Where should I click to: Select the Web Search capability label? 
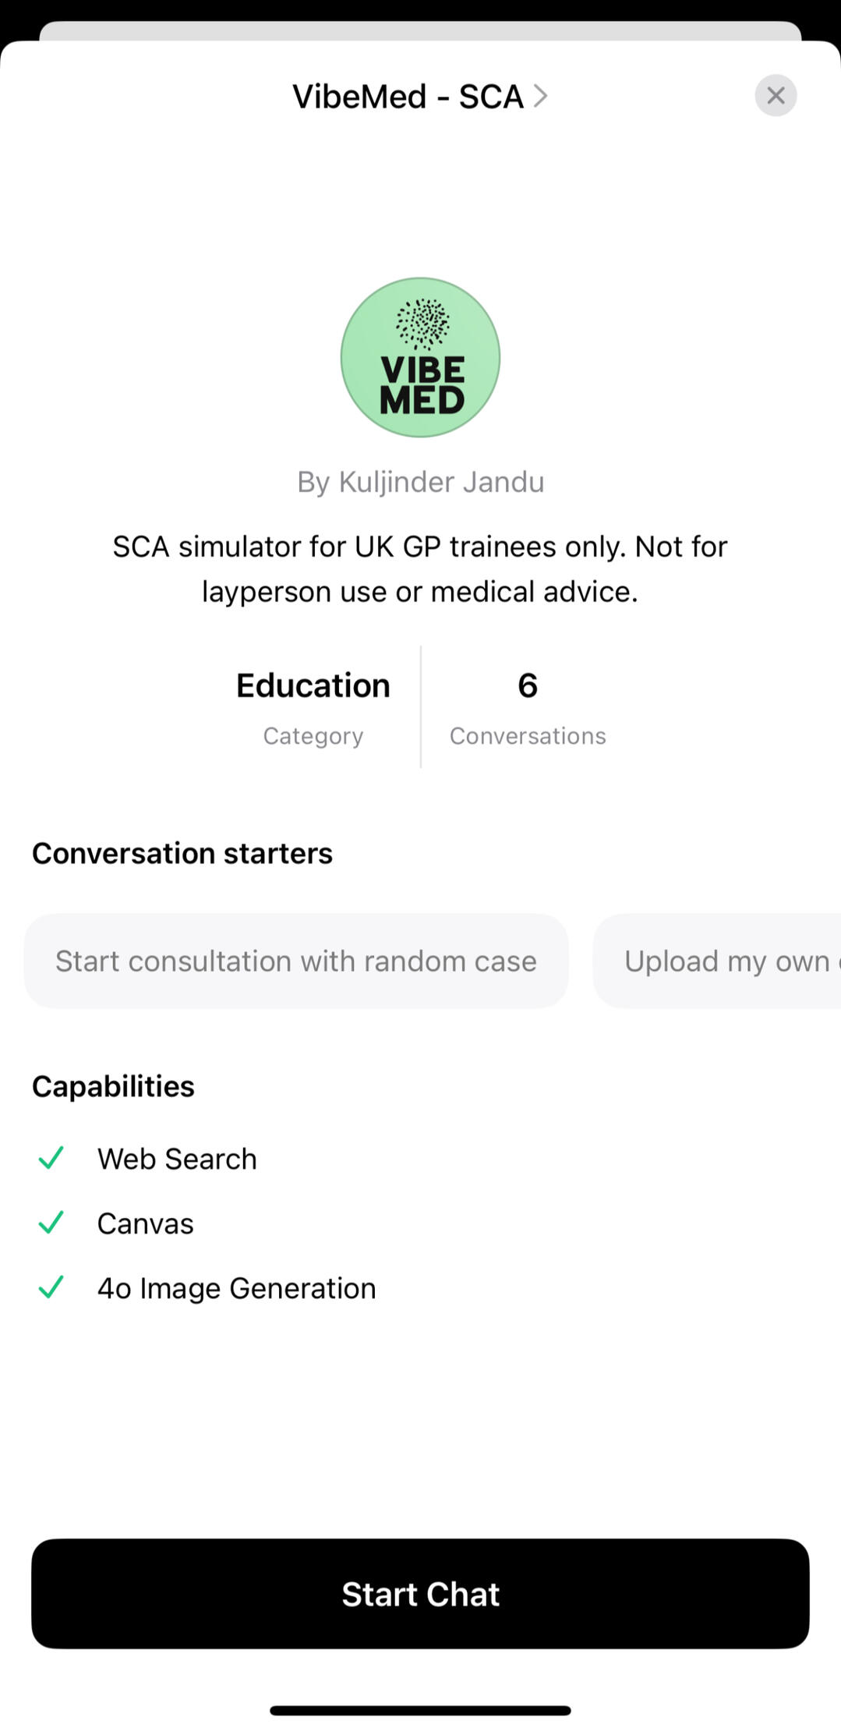pyautogui.click(x=177, y=1159)
